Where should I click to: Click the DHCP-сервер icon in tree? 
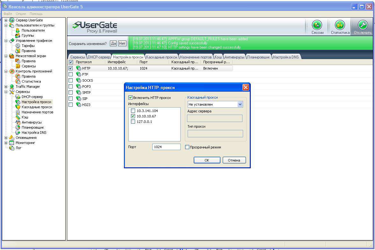click(18, 97)
